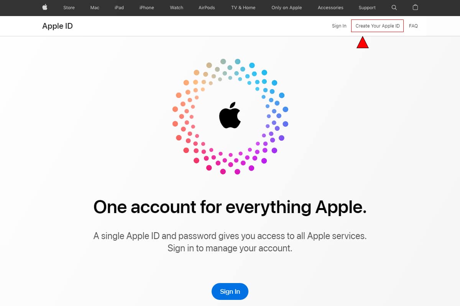Image resolution: width=460 pixels, height=306 pixels.
Task: Click the red triangle arrow marker
Action: click(x=363, y=42)
